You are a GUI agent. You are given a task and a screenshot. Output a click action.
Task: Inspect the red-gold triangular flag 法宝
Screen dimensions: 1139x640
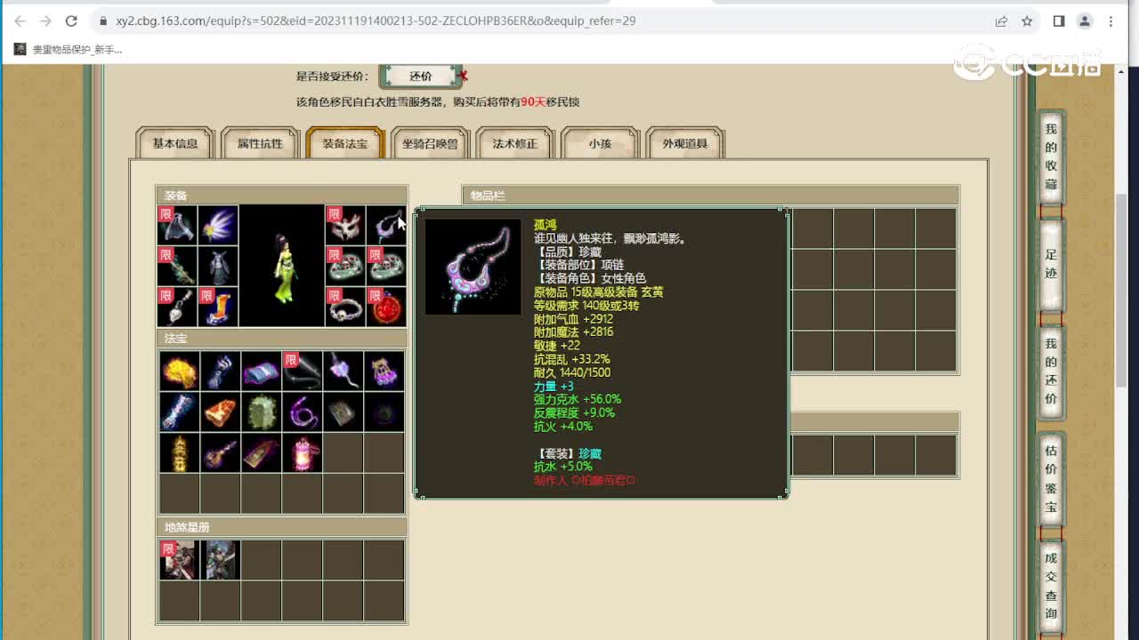262,452
